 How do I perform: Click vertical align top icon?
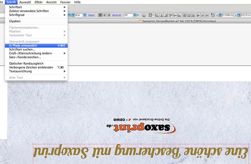pyautogui.click(x=171, y=15)
